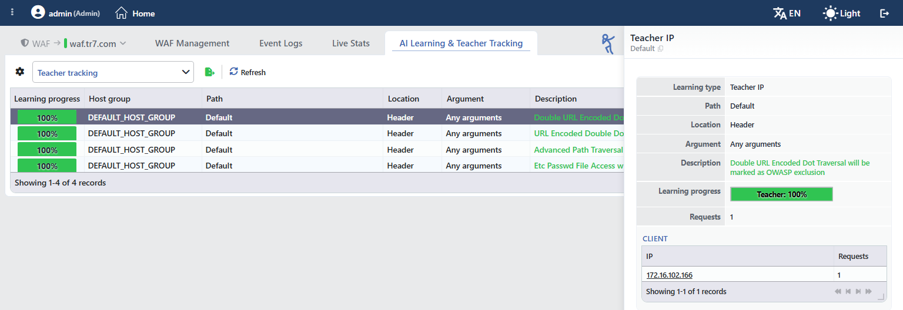Sort by Argument column header
Screen dimensions: 903x310
(486, 99)
